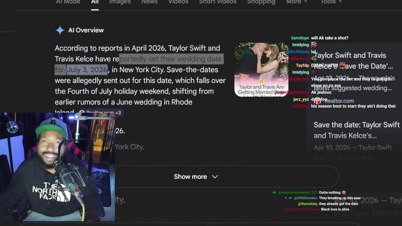Click chat user @CompromisedTakes
The height and width of the screenshot is (226, 402).
(x=302, y=209)
